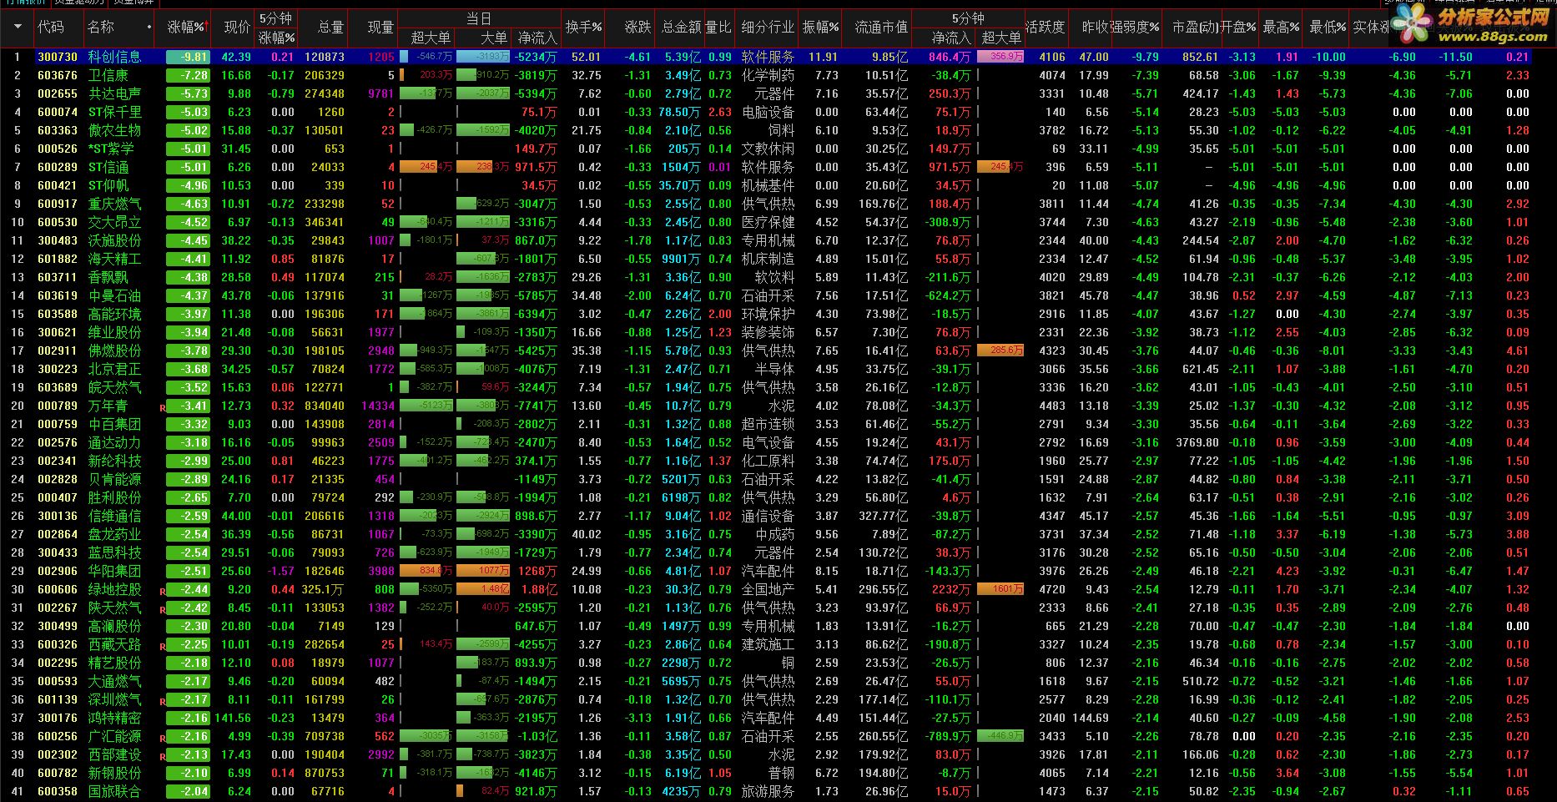Open the dropdown arrow left of 代码 header
This screenshot has height=802, width=1557.
point(17,28)
